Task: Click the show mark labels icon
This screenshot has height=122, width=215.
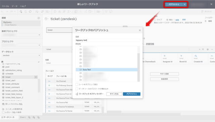Action: tap(81, 12)
